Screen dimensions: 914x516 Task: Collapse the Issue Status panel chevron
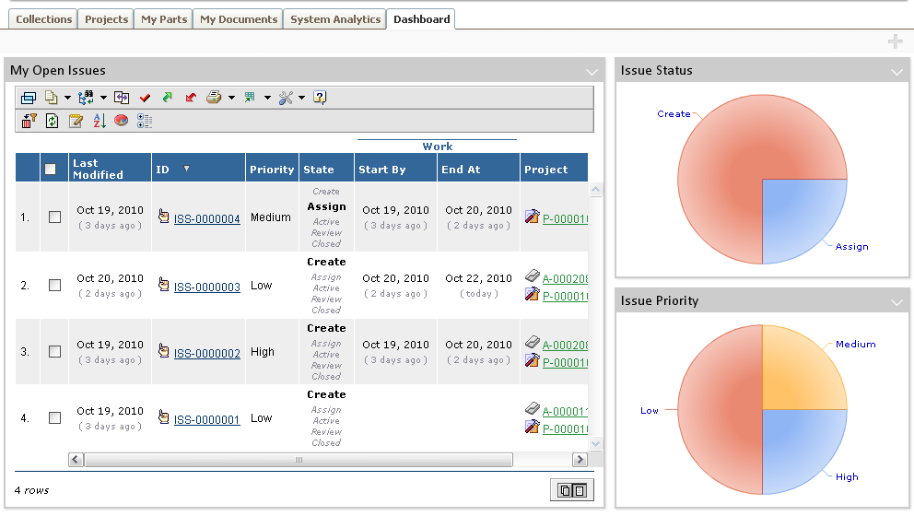click(x=897, y=72)
